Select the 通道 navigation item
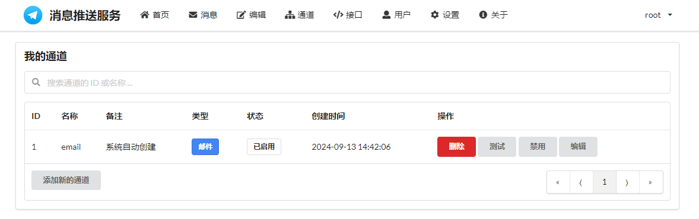699x219 pixels. pos(300,15)
